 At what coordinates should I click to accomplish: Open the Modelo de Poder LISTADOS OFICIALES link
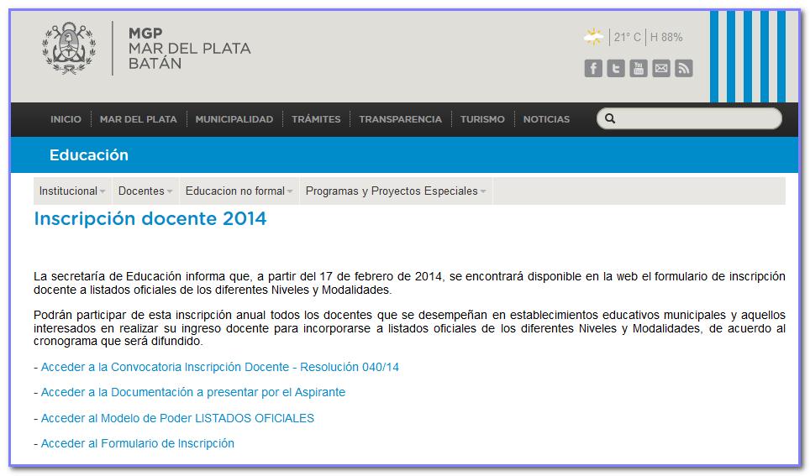tap(177, 418)
